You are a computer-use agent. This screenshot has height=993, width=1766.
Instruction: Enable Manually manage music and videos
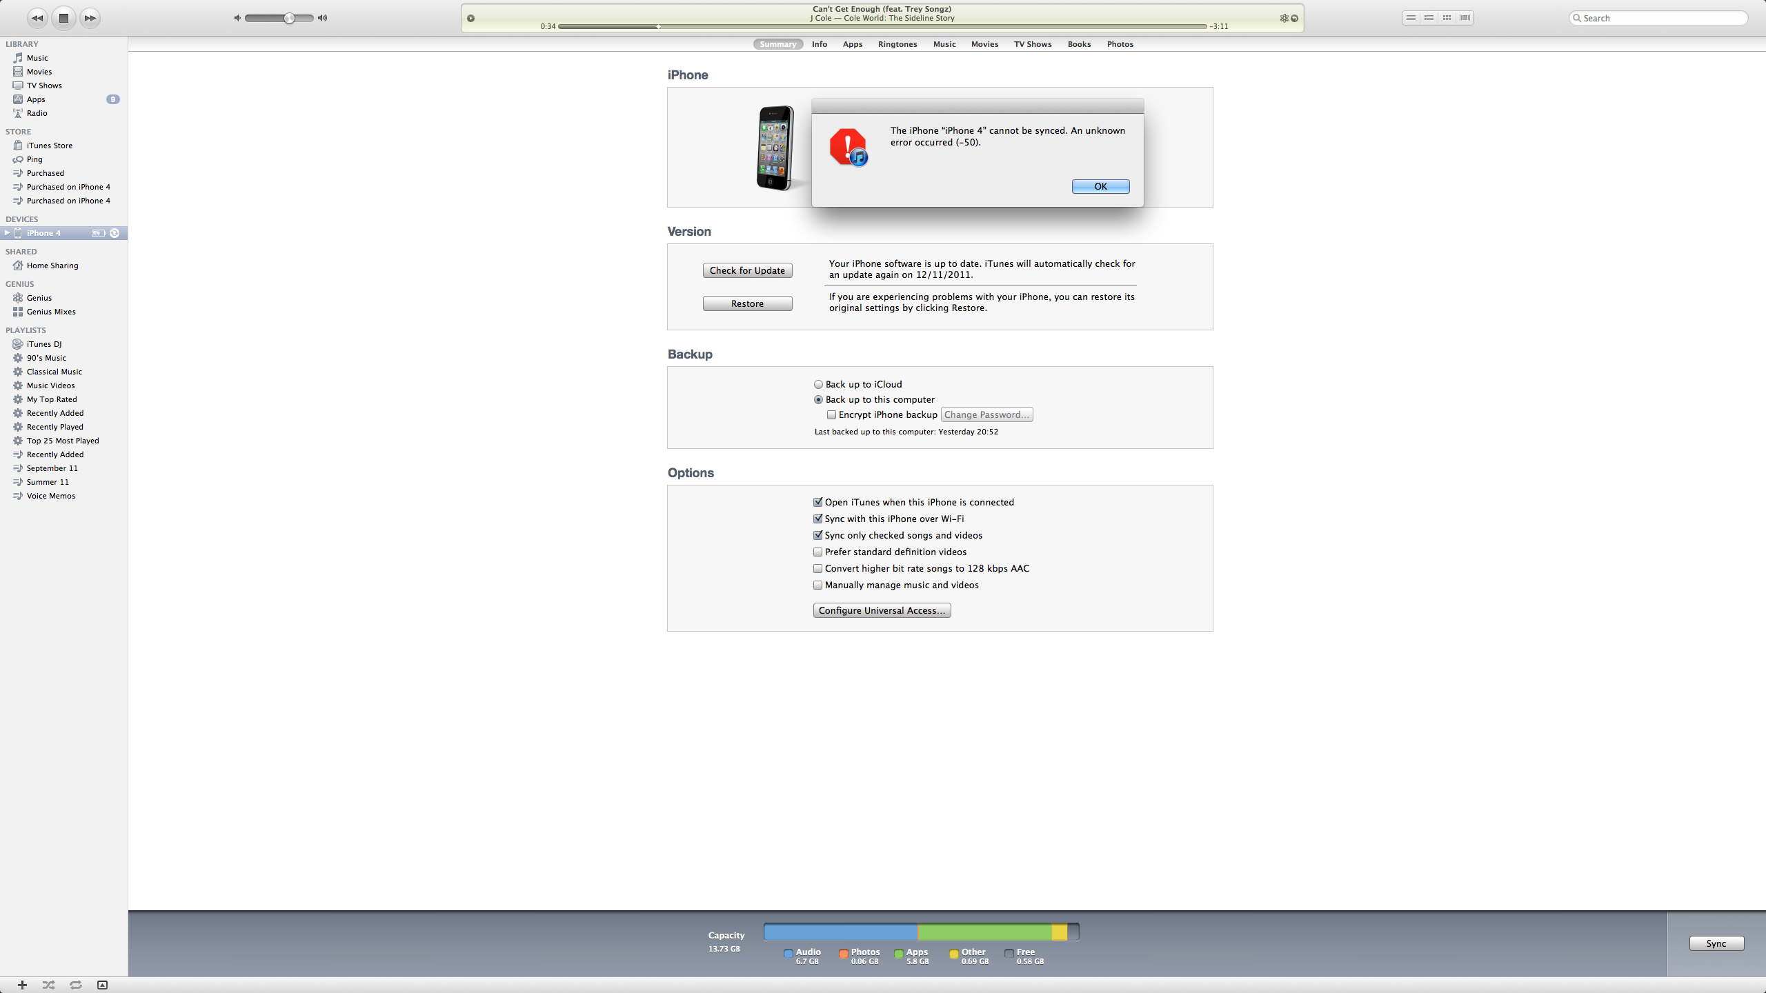[x=817, y=585]
